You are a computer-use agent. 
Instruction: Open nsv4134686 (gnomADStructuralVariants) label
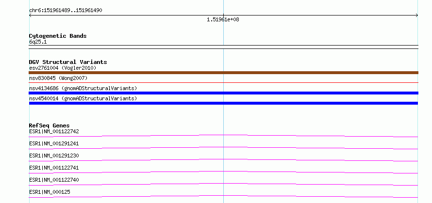[x=83, y=88]
